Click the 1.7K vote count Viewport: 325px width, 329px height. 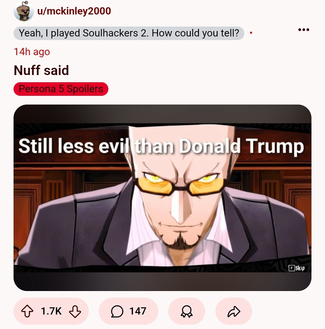(x=51, y=311)
